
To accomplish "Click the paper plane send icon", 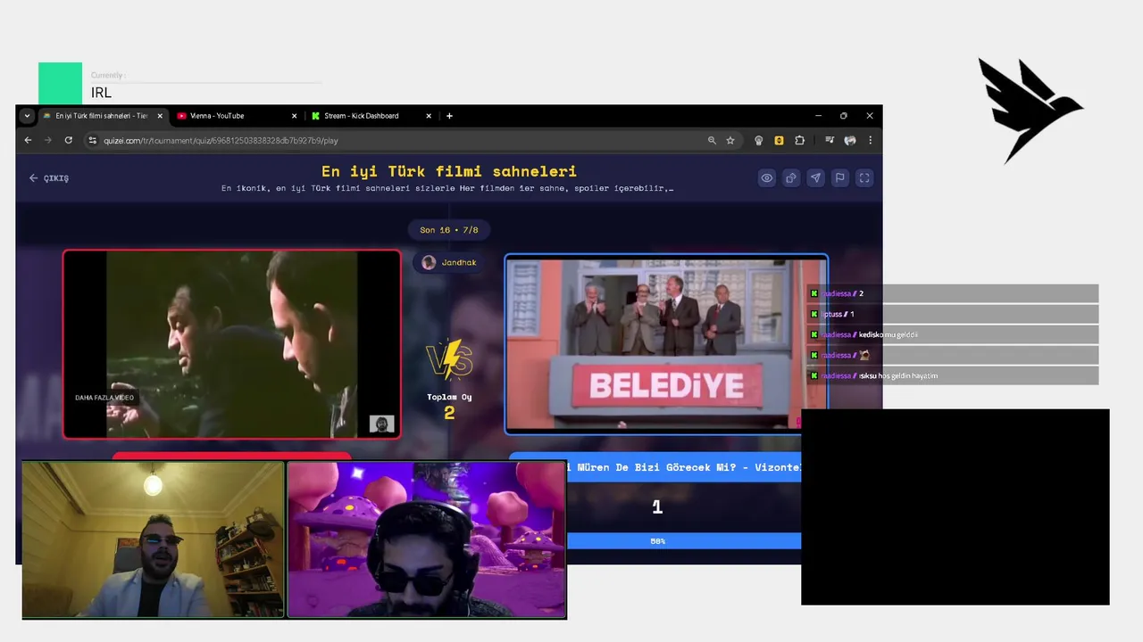I will [815, 178].
